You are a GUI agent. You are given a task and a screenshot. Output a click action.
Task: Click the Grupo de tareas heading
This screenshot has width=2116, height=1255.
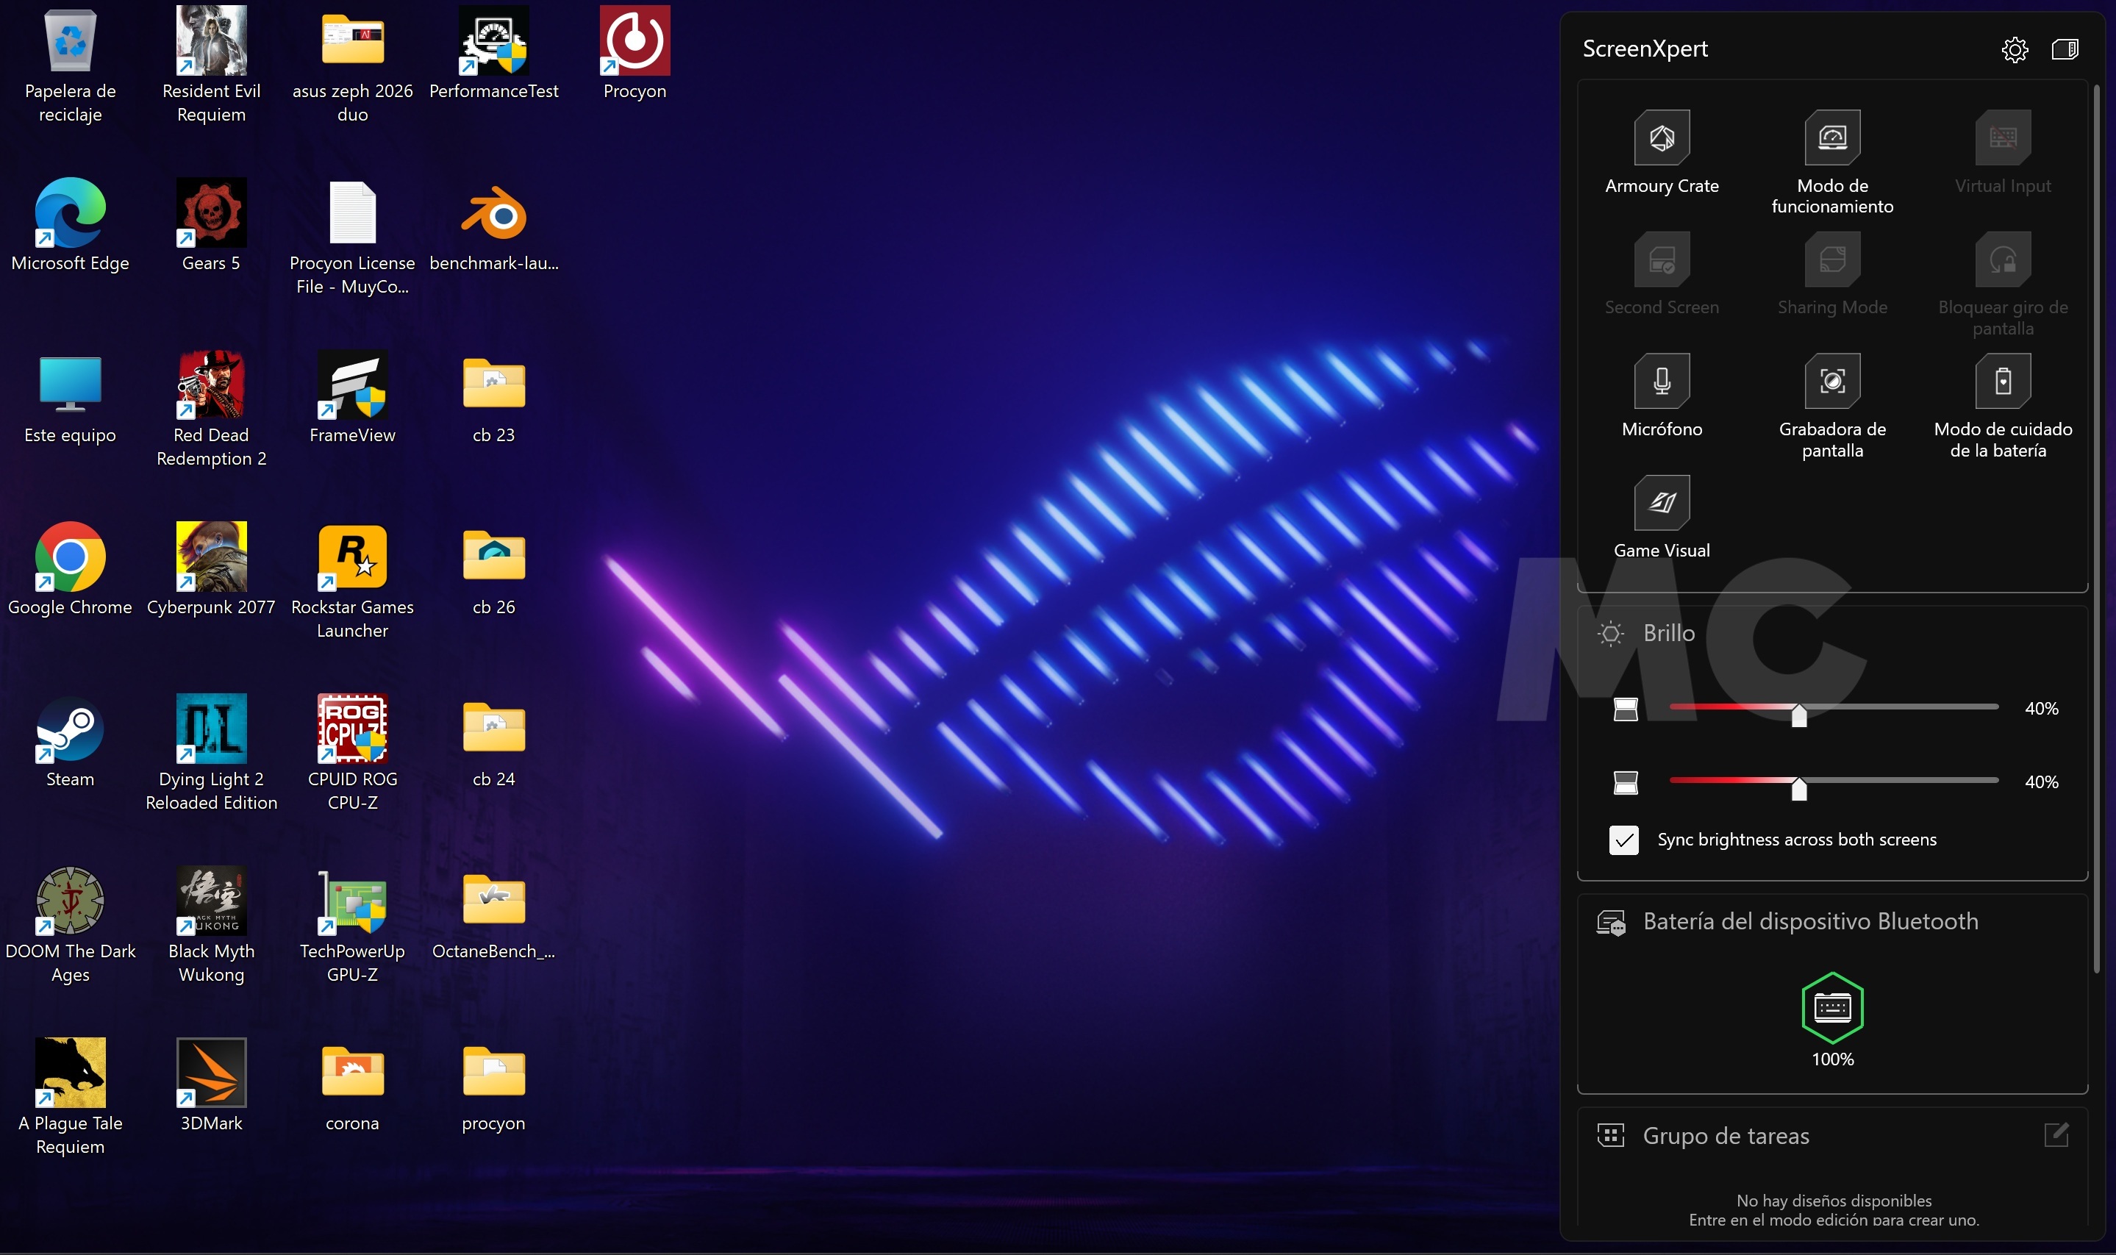(x=1726, y=1136)
